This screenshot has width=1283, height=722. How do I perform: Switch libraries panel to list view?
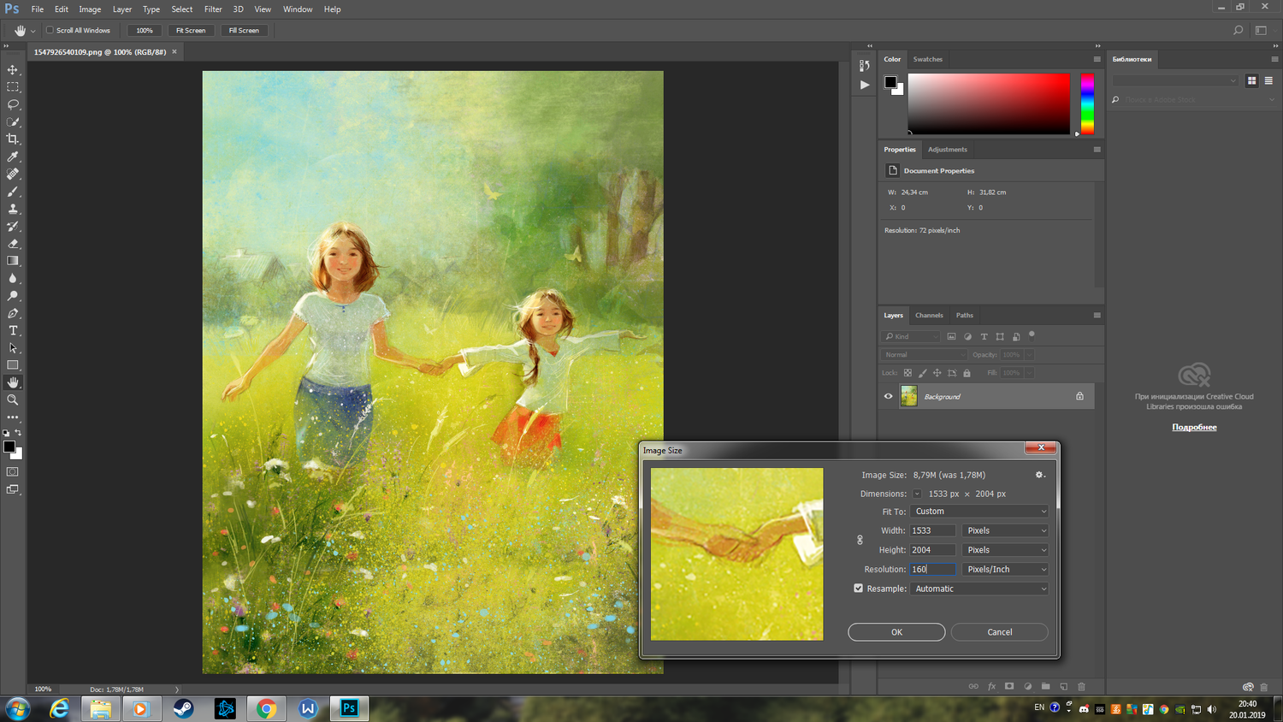tap(1268, 80)
